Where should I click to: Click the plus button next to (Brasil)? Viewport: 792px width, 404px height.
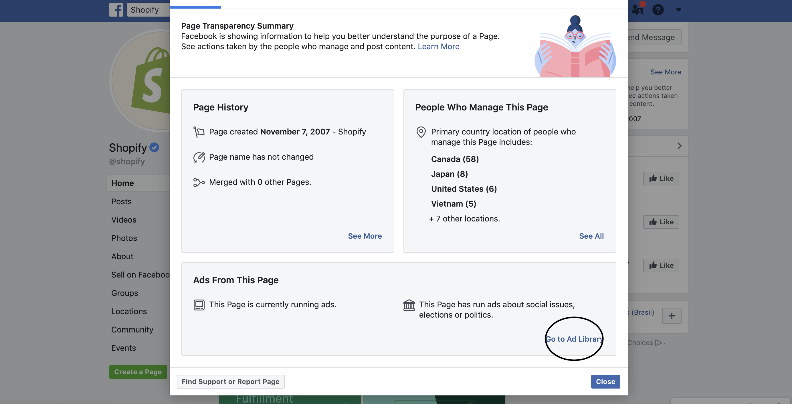(672, 316)
